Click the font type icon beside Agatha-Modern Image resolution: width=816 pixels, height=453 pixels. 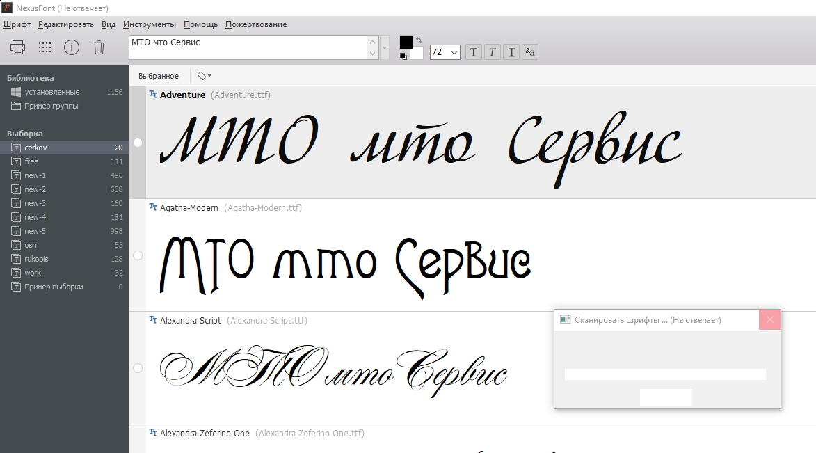[x=153, y=207]
